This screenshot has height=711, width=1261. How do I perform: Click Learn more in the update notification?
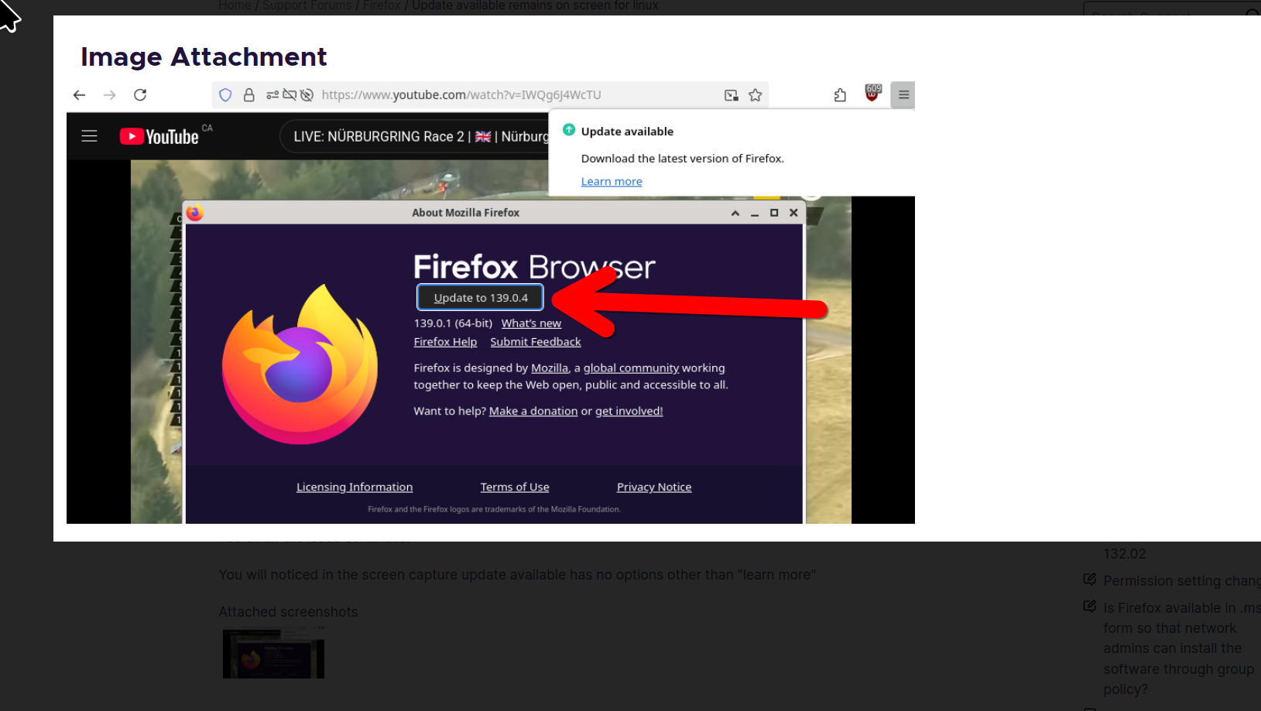[x=612, y=182]
